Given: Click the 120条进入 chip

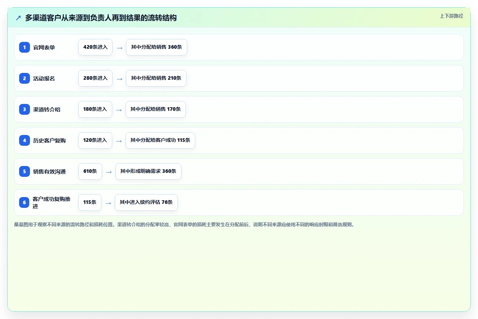Looking at the screenshot, I should [x=95, y=140].
